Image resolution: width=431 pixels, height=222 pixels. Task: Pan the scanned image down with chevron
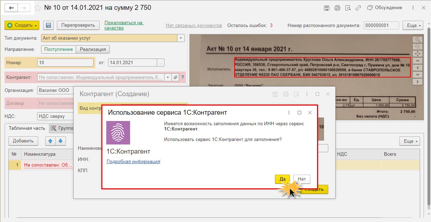pyautogui.click(x=417, y=74)
